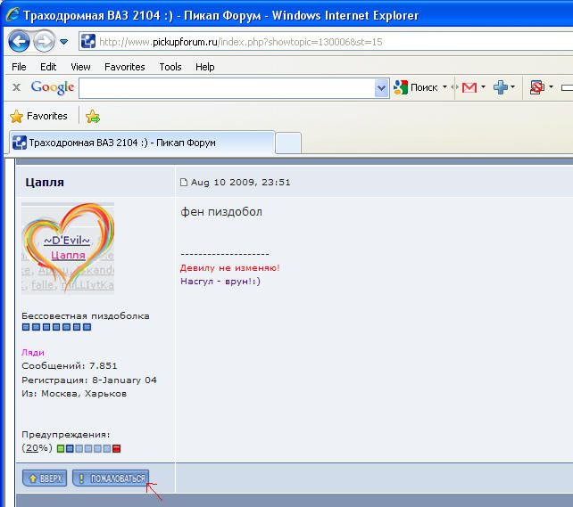Click the ПОЖАЛОВАТЬСЯ report button

111,478
